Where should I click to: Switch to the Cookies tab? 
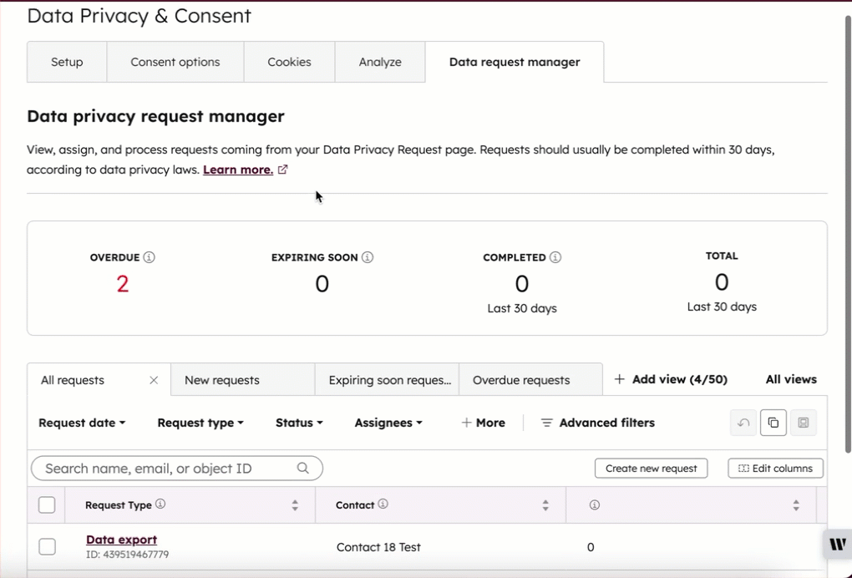coord(289,62)
